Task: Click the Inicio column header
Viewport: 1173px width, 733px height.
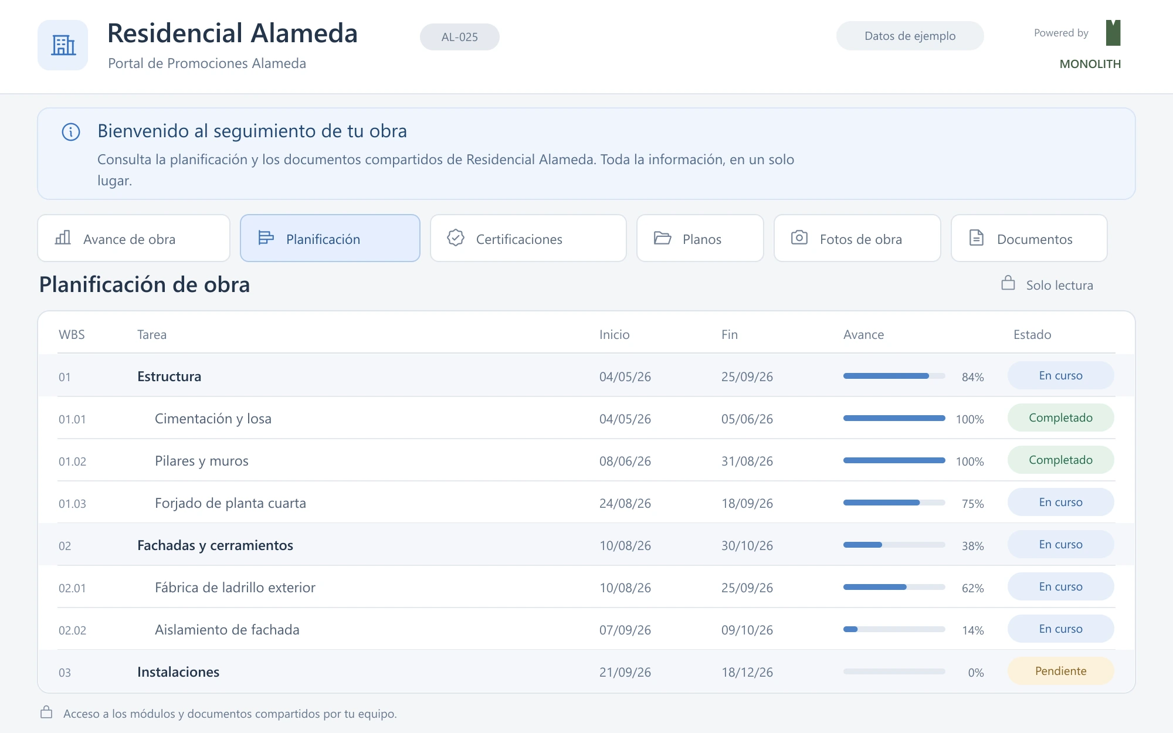Action: [614, 335]
